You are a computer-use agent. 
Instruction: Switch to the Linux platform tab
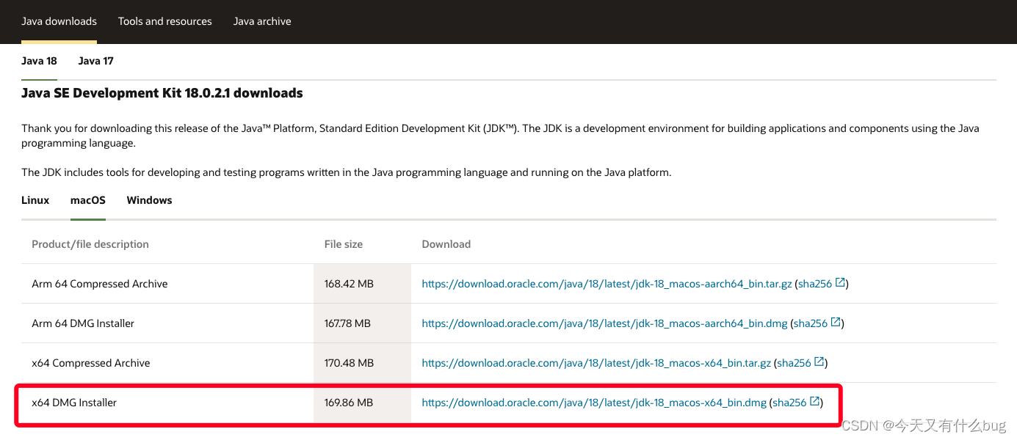point(35,200)
